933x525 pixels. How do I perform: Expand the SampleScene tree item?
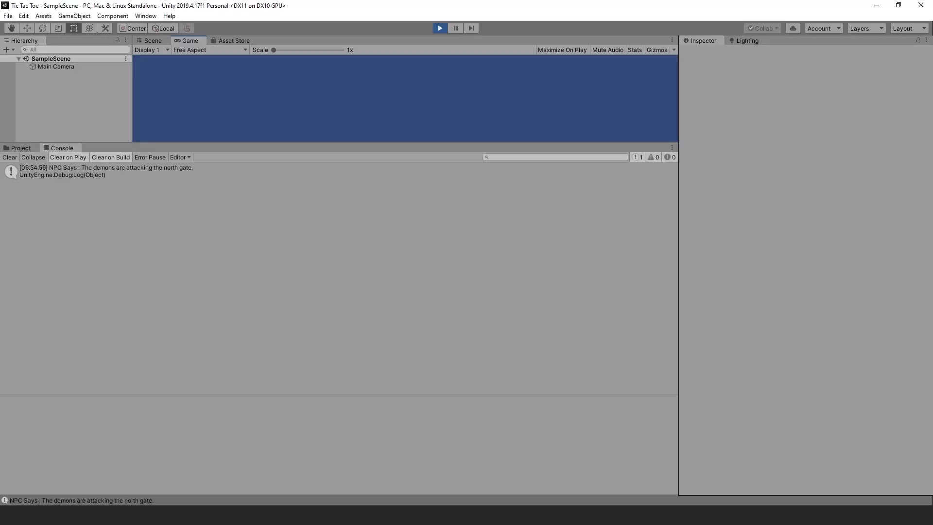click(18, 58)
